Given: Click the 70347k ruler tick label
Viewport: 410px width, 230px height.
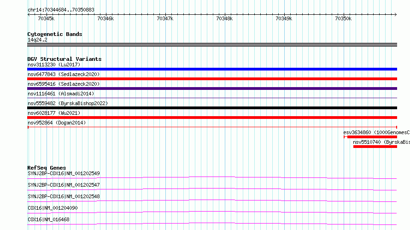Looking at the screenshot, I should click(165, 18).
